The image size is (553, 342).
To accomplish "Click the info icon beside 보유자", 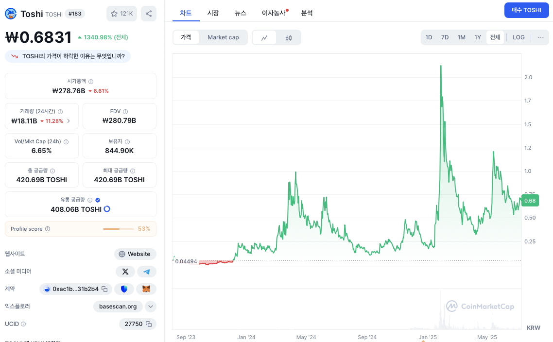I will [127, 142].
